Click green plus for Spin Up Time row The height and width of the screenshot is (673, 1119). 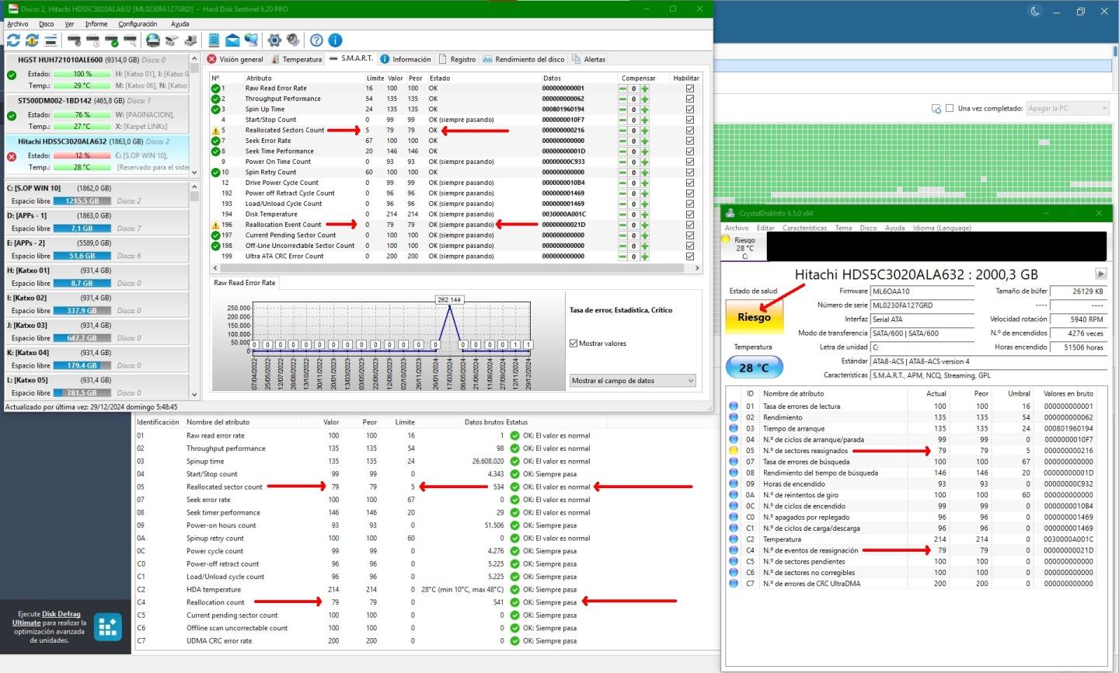pyautogui.click(x=645, y=110)
